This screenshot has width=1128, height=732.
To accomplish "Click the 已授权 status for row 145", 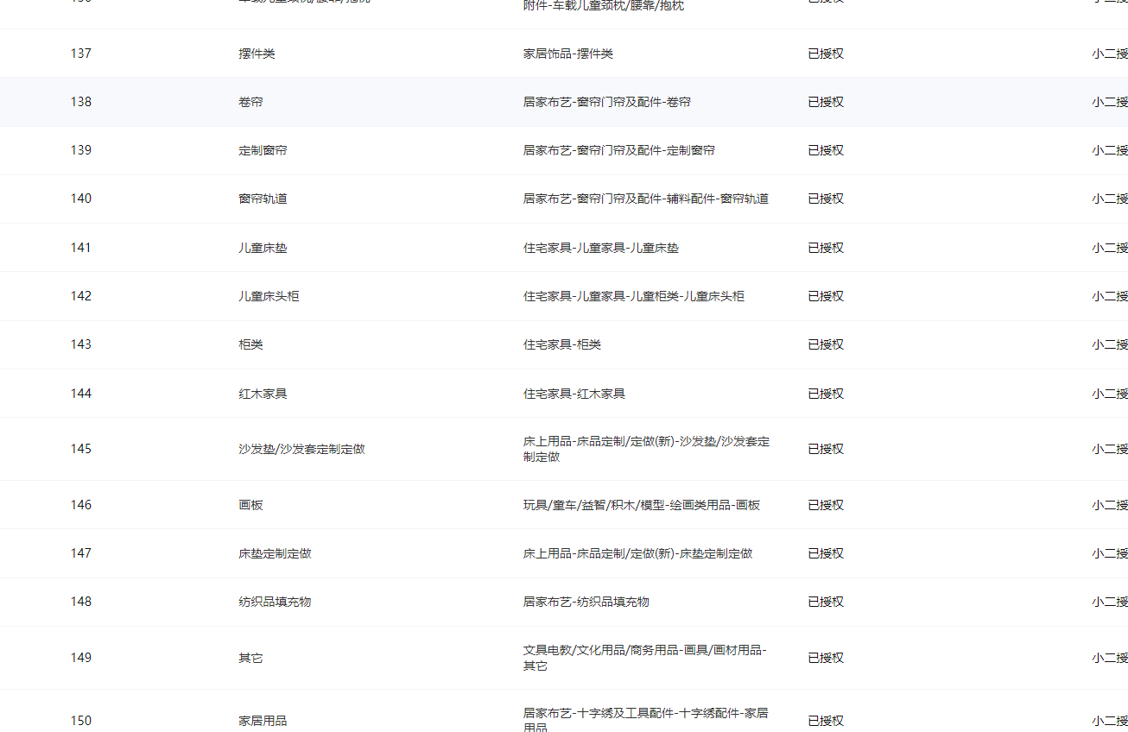I will (x=826, y=449).
